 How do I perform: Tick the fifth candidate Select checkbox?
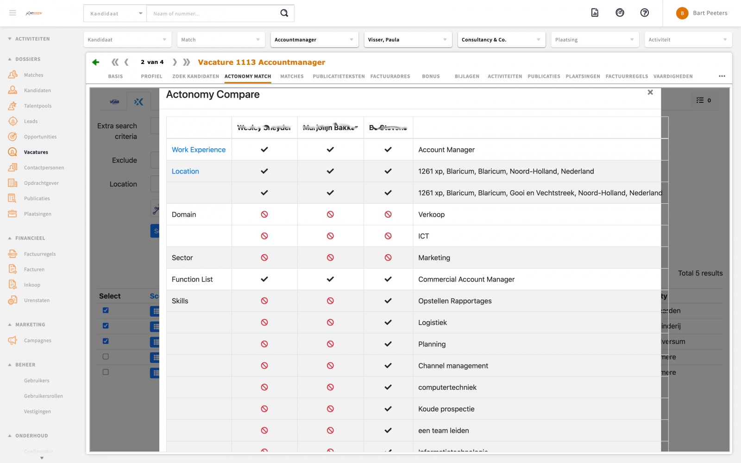(106, 372)
